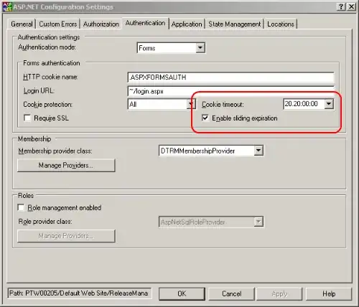Image resolution: width=359 pixels, height=307 pixels.
Task: Expand the Cookie protection dropdown
Action: click(190, 105)
